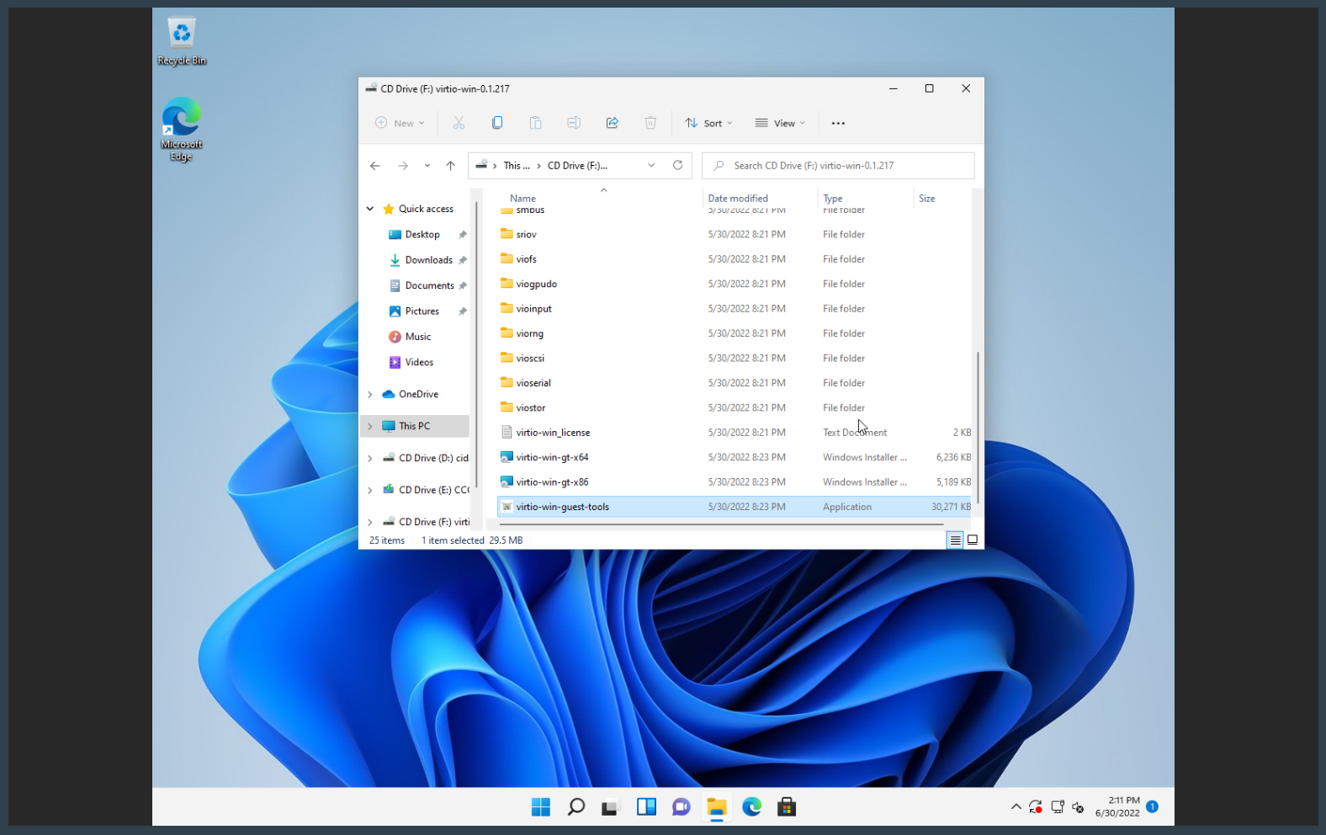Click notification badge in system tray
Image resolution: width=1326 pixels, height=835 pixels.
coord(1153,806)
